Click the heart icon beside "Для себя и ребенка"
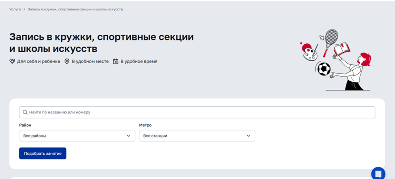This screenshot has height=179, width=395. [x=12, y=61]
